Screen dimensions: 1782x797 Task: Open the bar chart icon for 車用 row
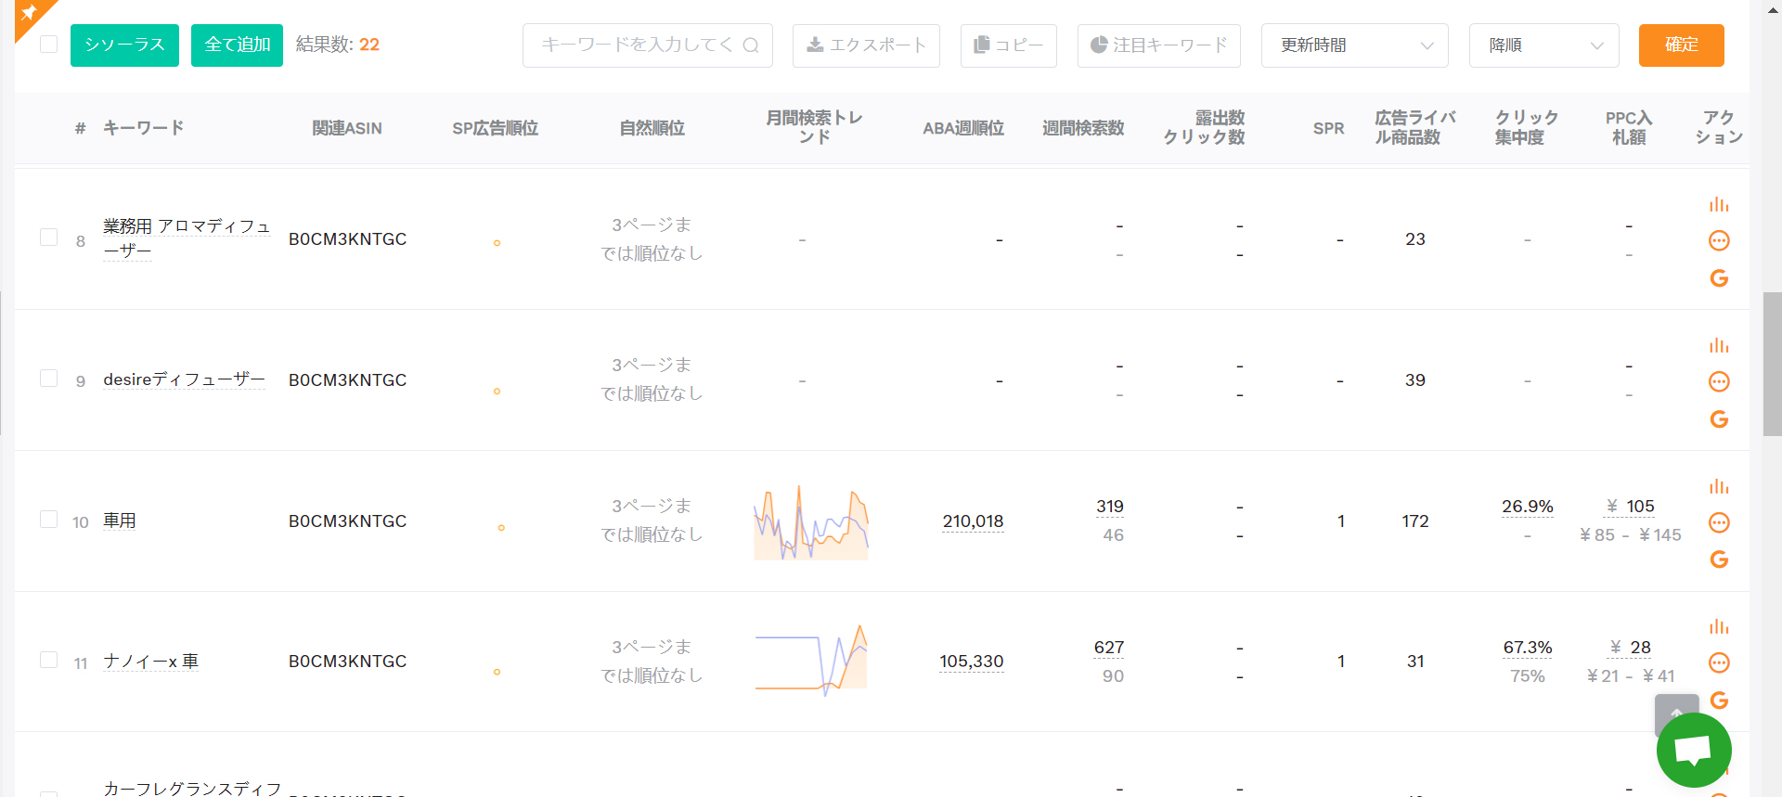pos(1719,486)
